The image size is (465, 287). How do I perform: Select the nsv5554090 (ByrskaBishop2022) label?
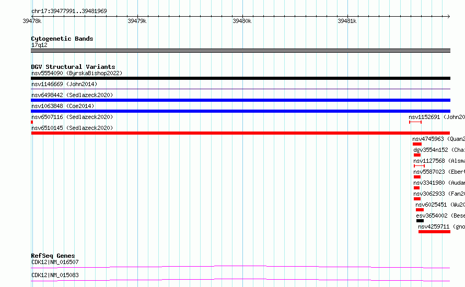pyautogui.click(x=77, y=73)
